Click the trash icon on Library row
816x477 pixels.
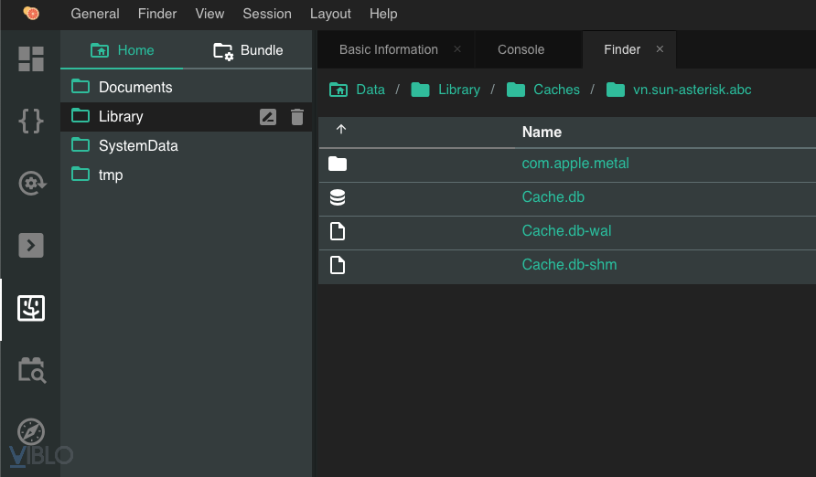pos(297,117)
